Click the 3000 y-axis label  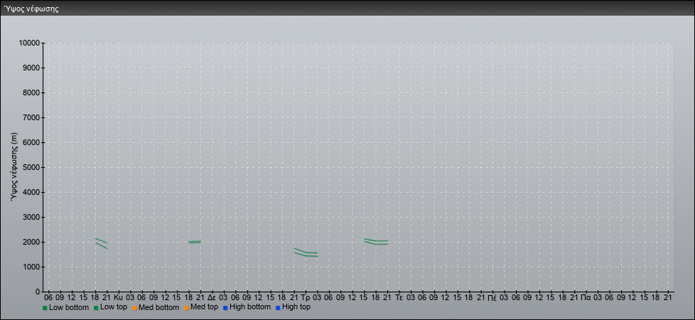(x=31, y=217)
